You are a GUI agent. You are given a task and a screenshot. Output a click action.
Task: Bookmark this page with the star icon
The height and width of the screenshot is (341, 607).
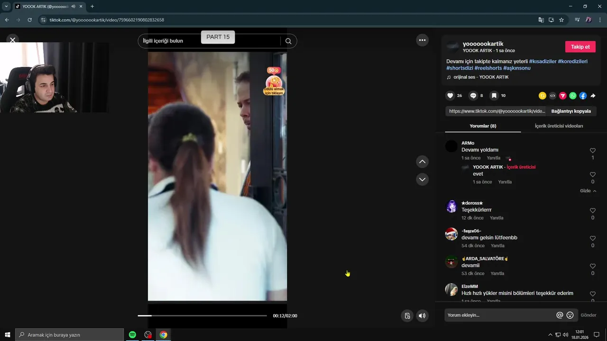[x=561, y=20]
